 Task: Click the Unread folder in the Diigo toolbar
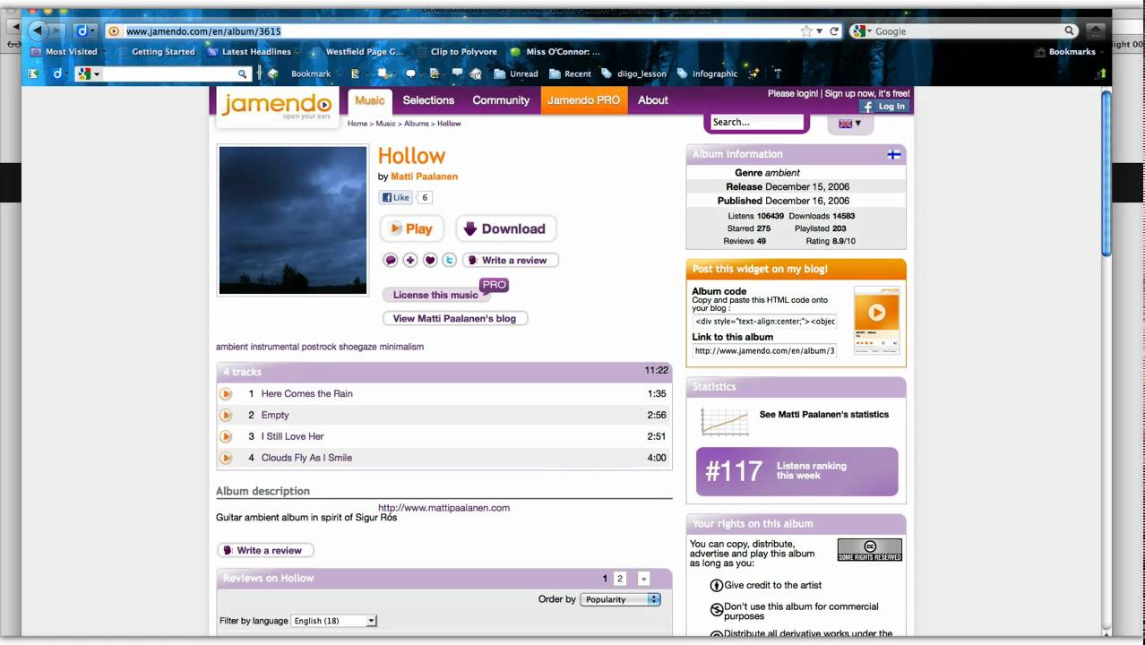(x=517, y=73)
